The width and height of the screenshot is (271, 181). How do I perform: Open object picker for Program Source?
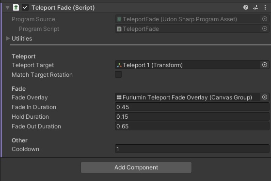point(265,19)
